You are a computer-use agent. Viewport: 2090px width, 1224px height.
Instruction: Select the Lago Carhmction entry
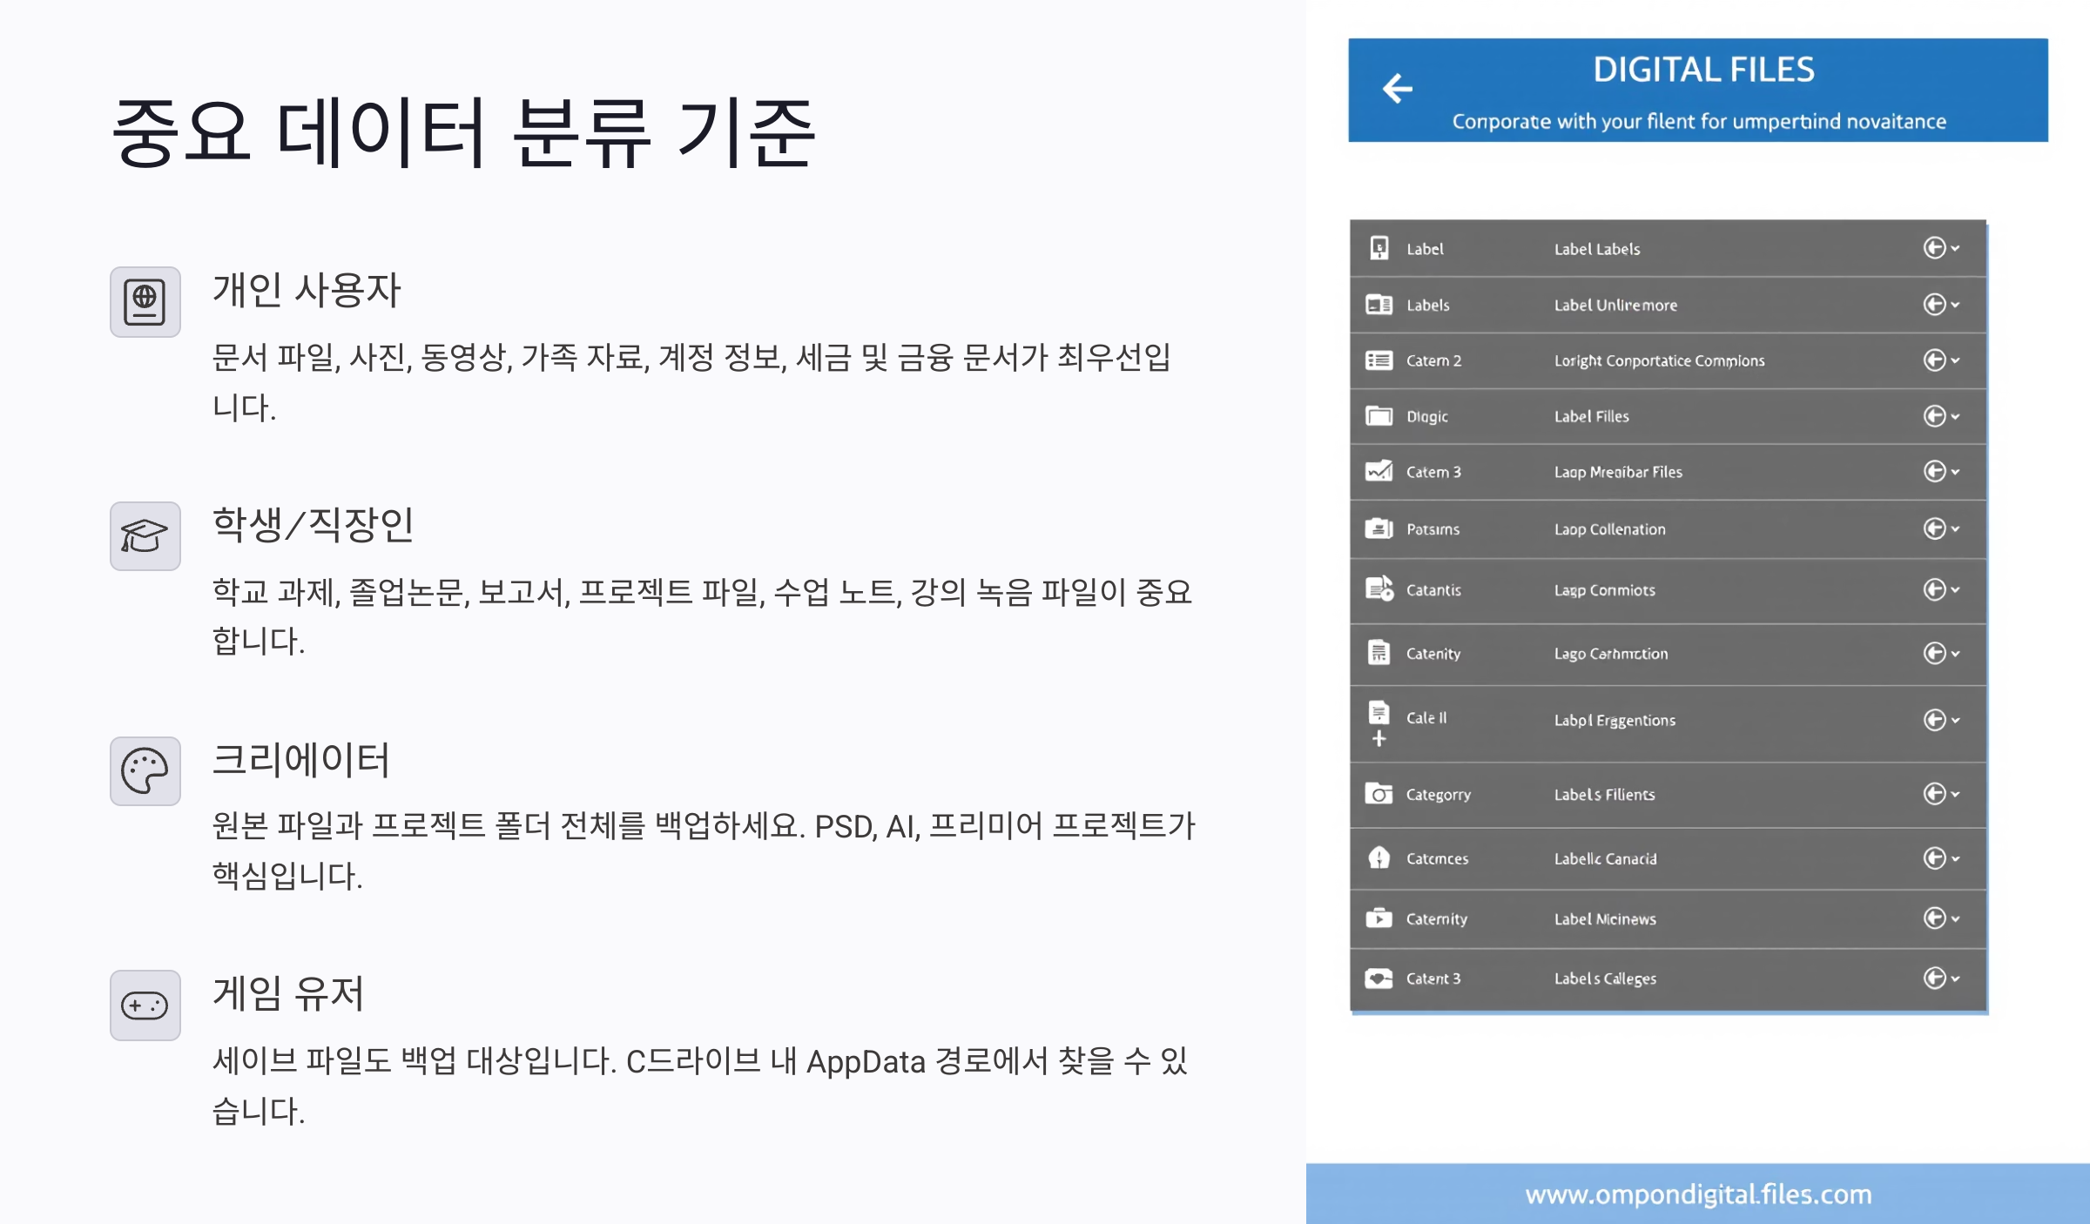coord(1611,654)
